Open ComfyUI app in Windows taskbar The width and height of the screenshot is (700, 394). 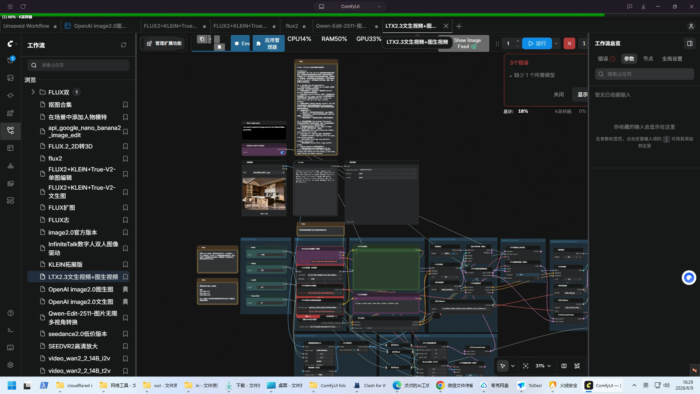point(603,385)
